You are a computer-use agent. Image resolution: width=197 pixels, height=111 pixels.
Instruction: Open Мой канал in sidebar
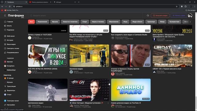[9, 36]
